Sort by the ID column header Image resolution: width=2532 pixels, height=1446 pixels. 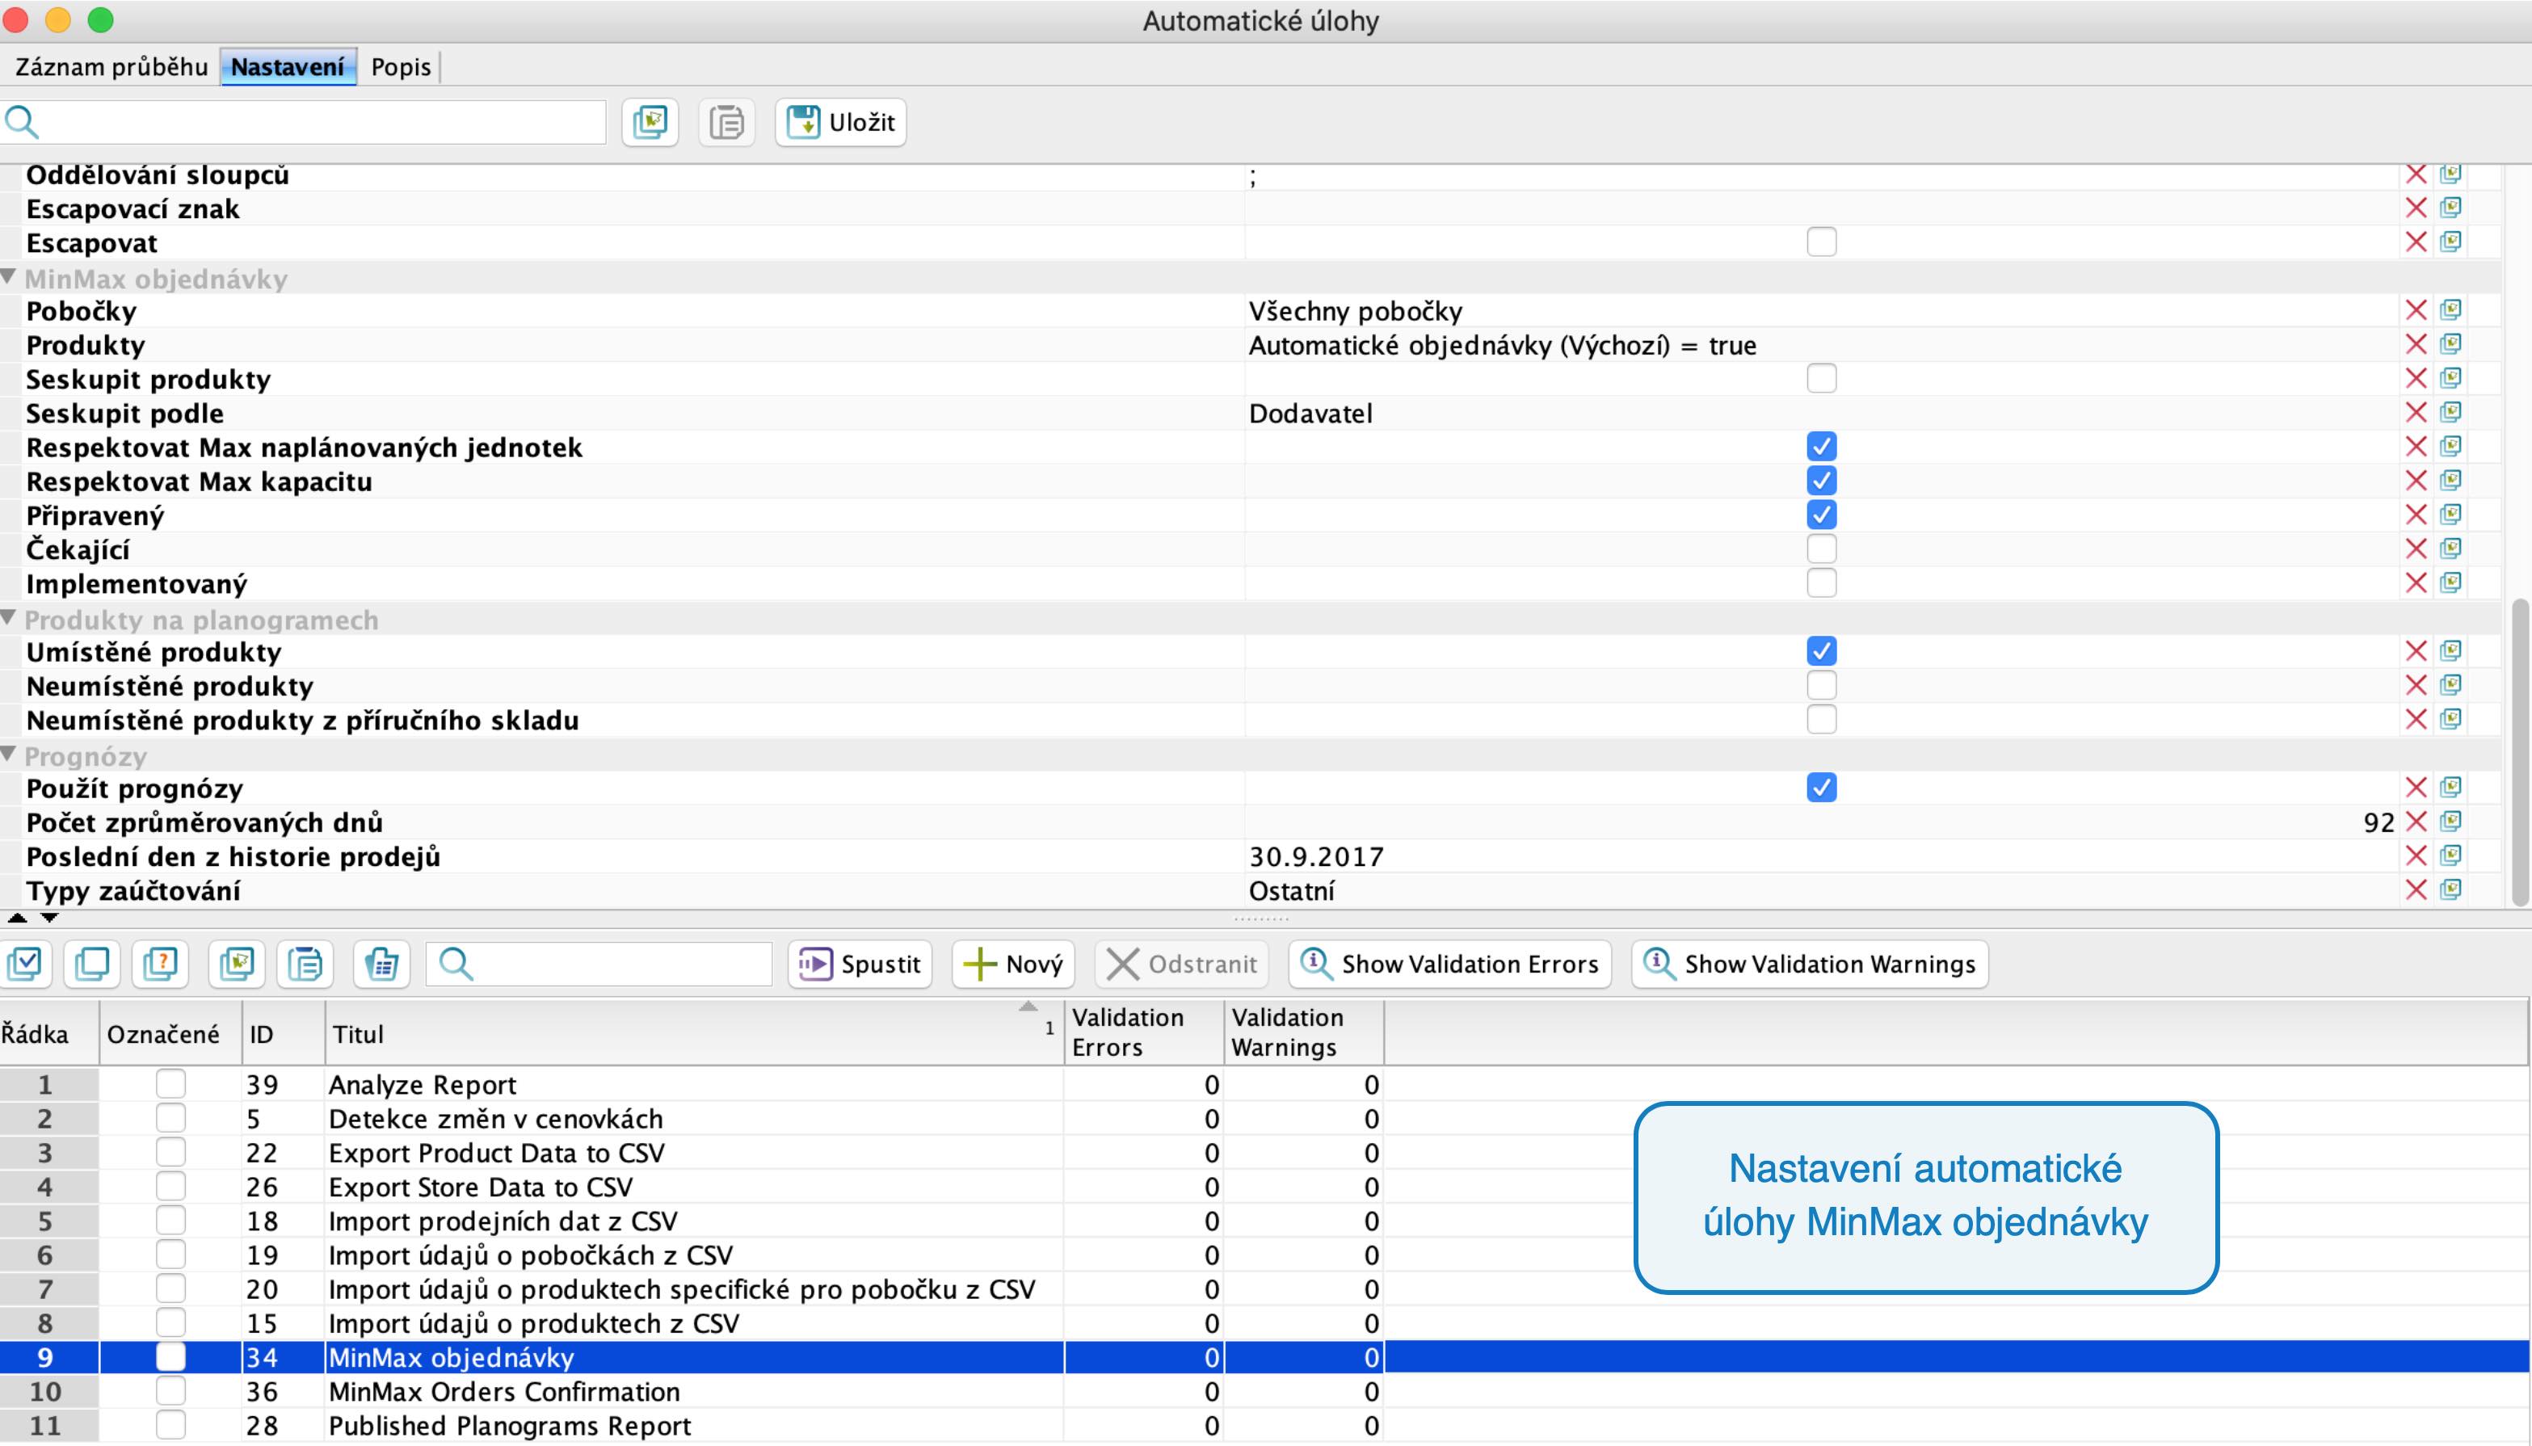click(x=283, y=1034)
